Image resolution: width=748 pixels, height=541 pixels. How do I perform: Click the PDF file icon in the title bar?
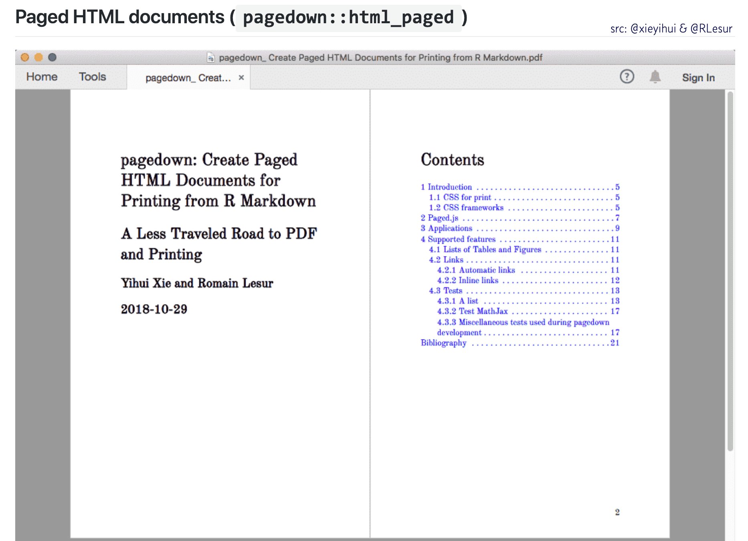210,57
